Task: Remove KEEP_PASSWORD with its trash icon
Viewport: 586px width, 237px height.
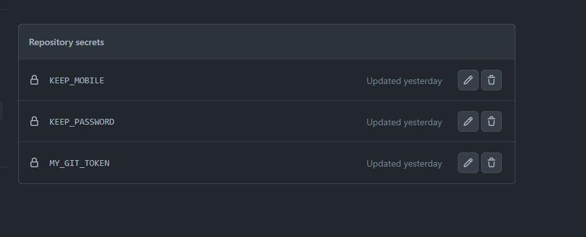Action: [x=491, y=121]
